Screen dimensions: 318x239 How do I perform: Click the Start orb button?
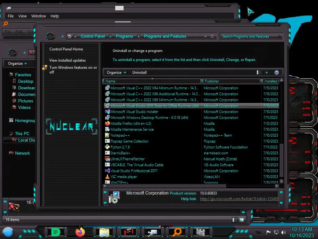(8, 232)
